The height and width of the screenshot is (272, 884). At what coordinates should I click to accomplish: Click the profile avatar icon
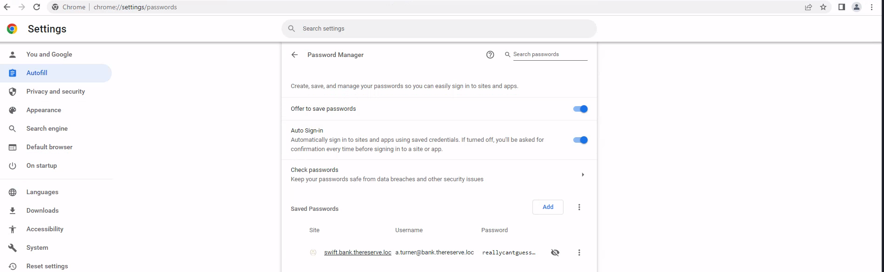coord(857,7)
